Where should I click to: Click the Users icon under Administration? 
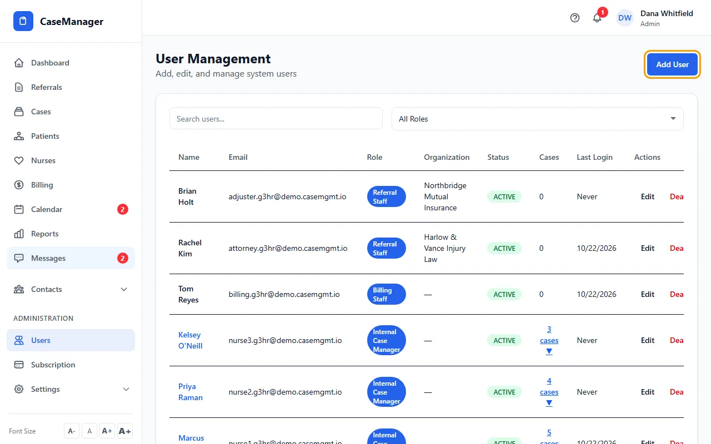19,340
